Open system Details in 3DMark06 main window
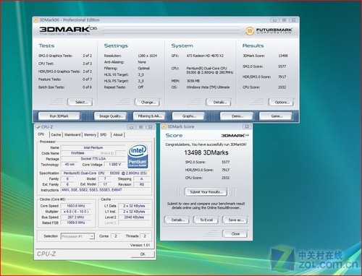The width and height of the screenshot is (362, 276). (x=219, y=102)
